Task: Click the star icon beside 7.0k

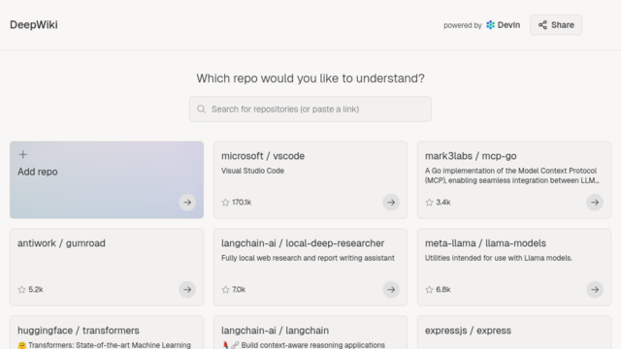Action: coord(225,290)
